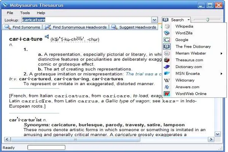This screenshot has height=152, width=228.
Task: Click the vertical scrollbar down arrow
Action: 218,134
